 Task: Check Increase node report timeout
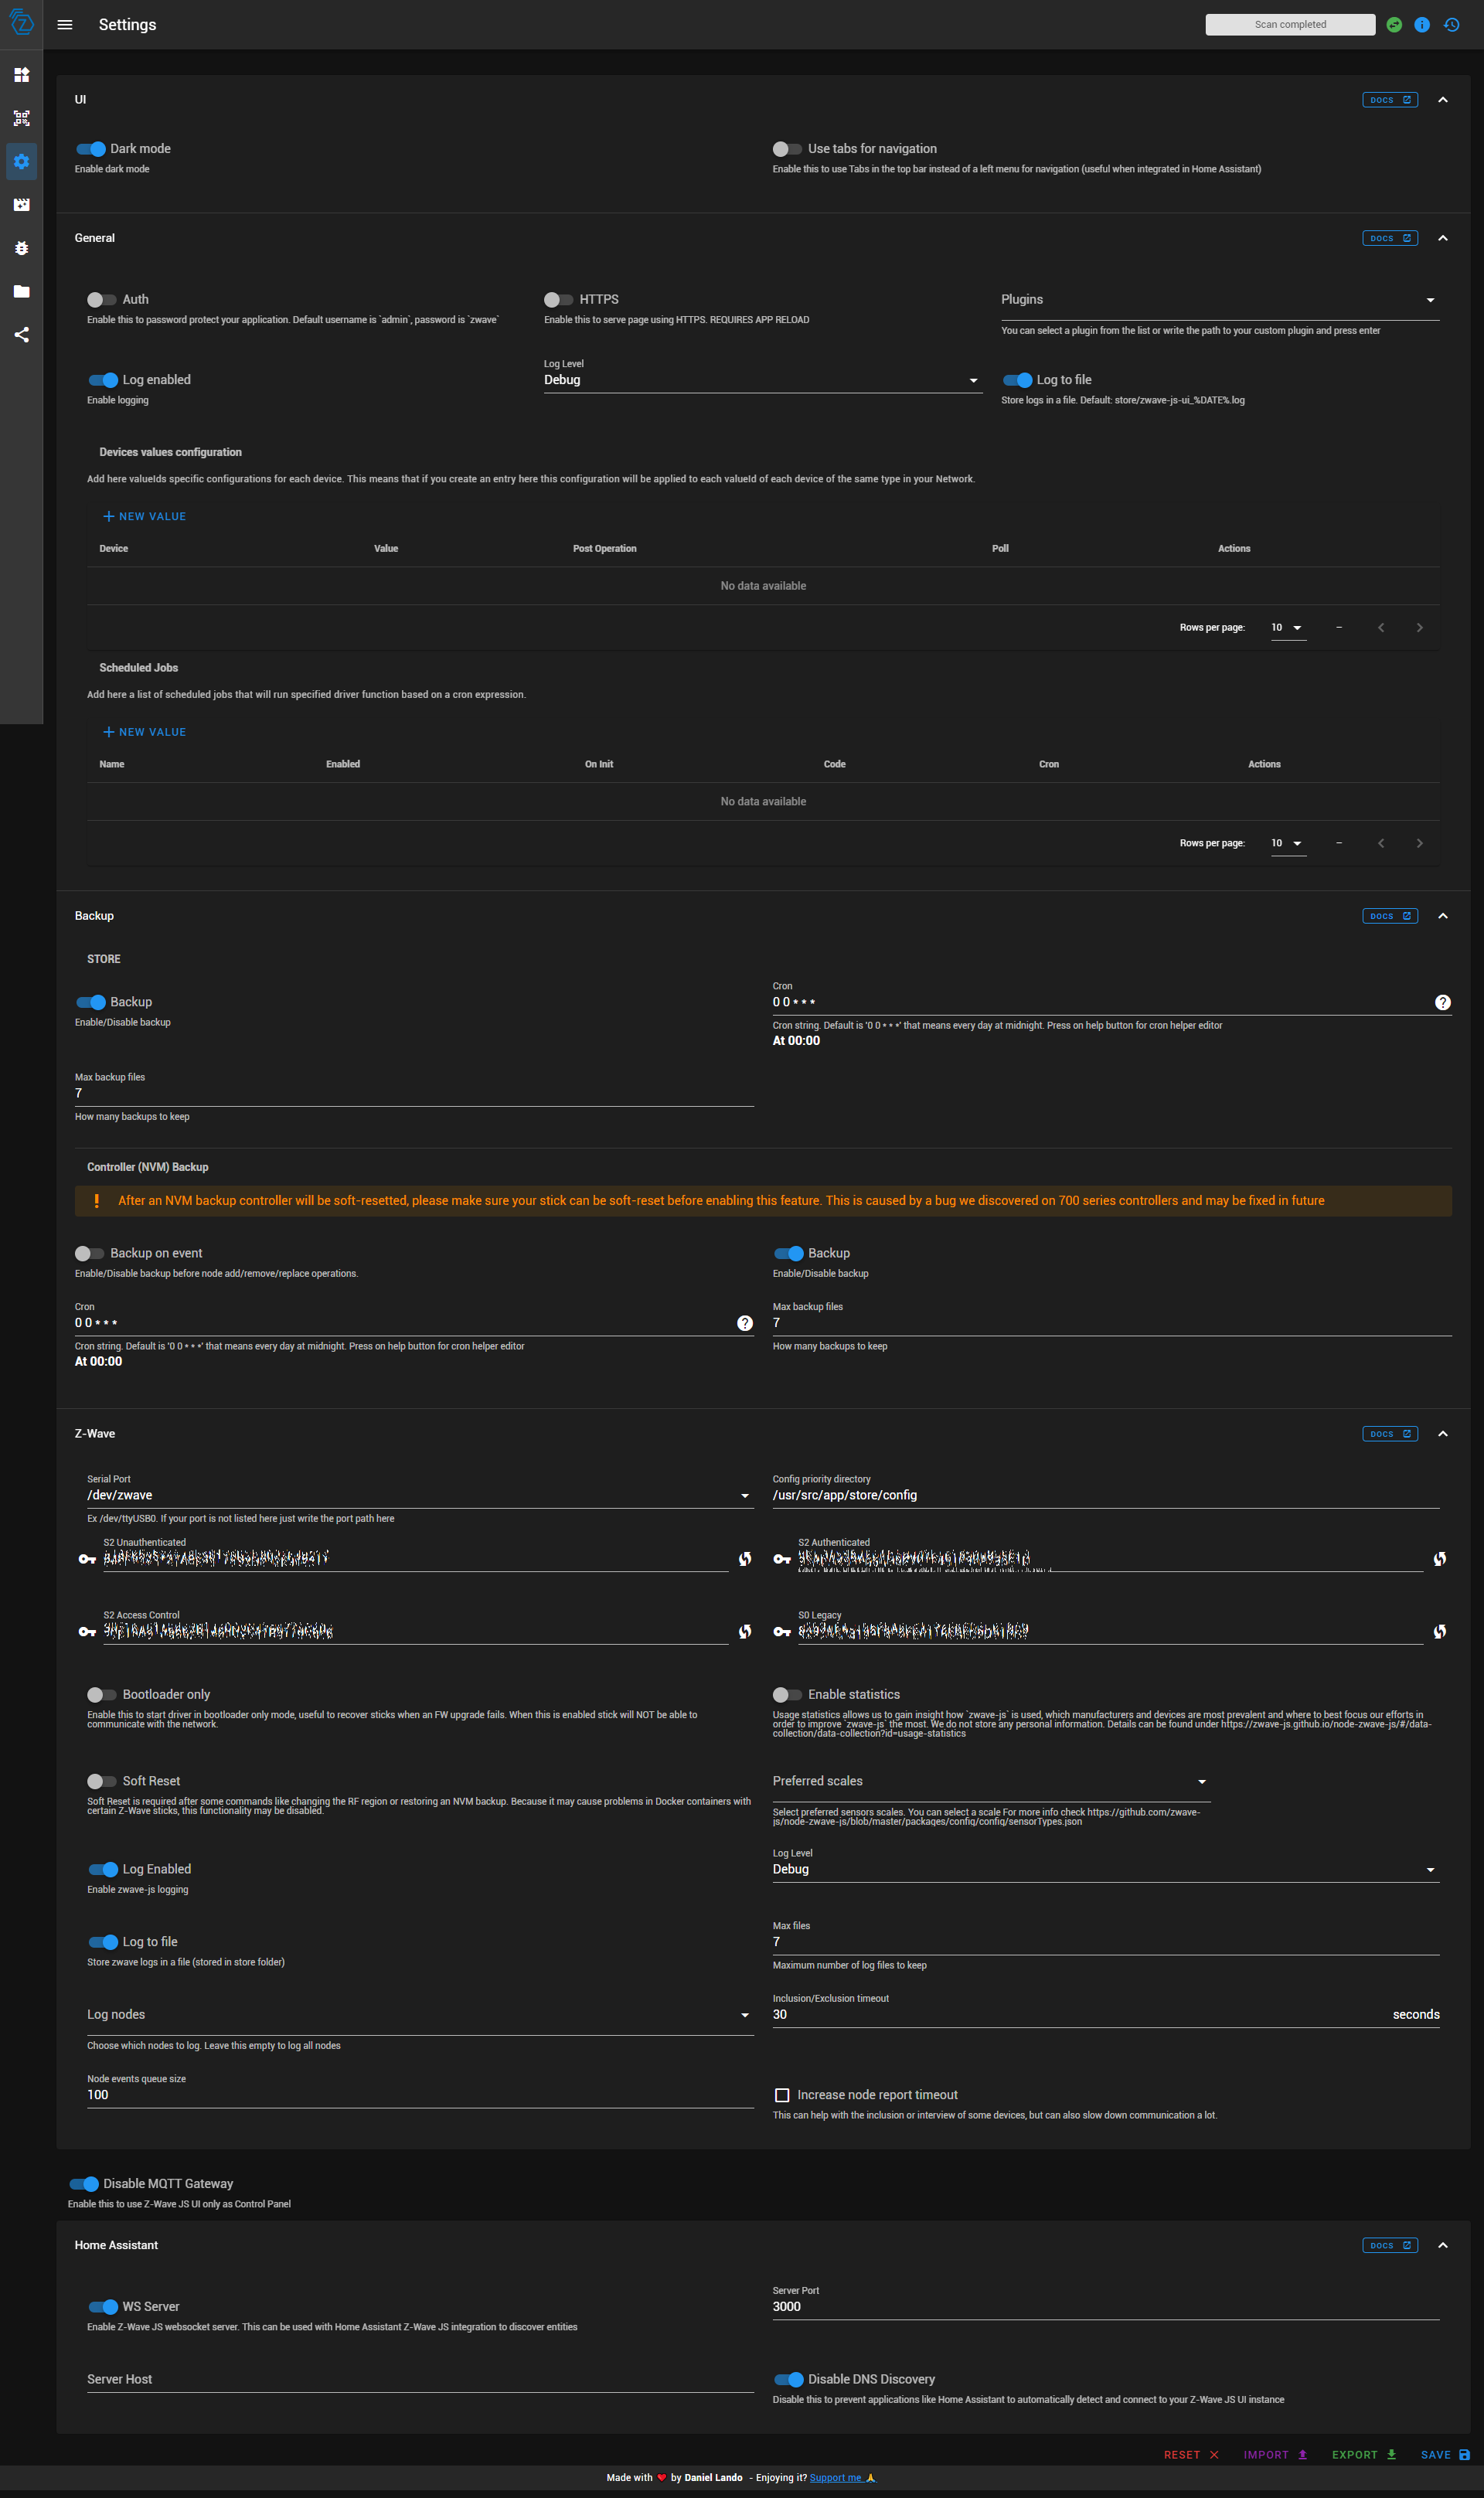783,2094
